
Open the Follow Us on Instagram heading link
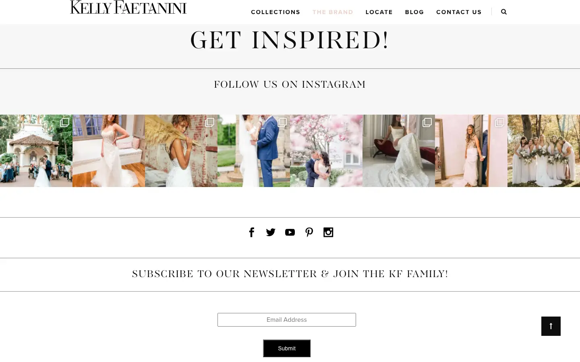[290, 84]
